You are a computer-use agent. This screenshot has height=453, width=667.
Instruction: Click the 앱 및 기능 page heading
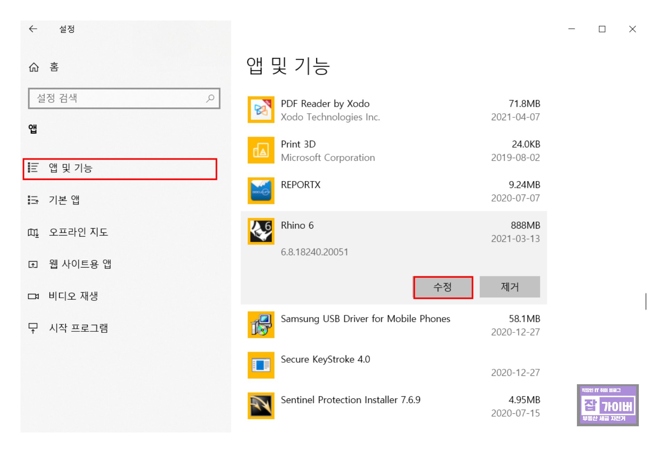pyautogui.click(x=288, y=66)
